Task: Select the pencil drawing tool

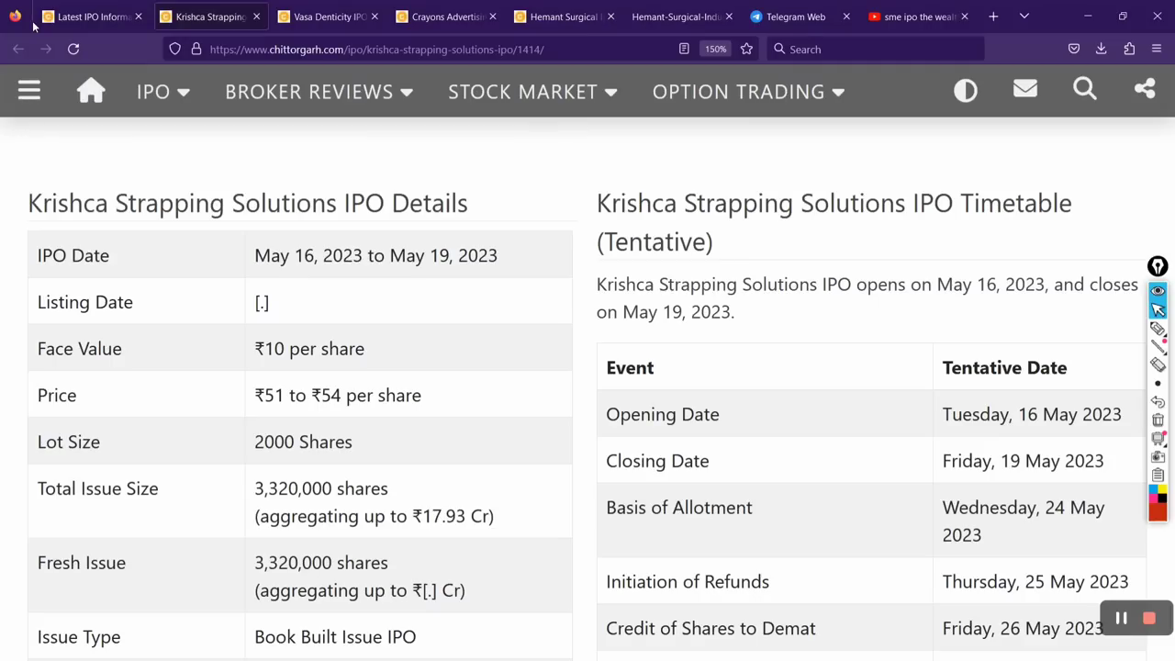Action: tap(1158, 328)
